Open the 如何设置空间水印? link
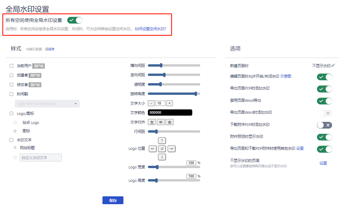342x210 pixels. pos(150,29)
